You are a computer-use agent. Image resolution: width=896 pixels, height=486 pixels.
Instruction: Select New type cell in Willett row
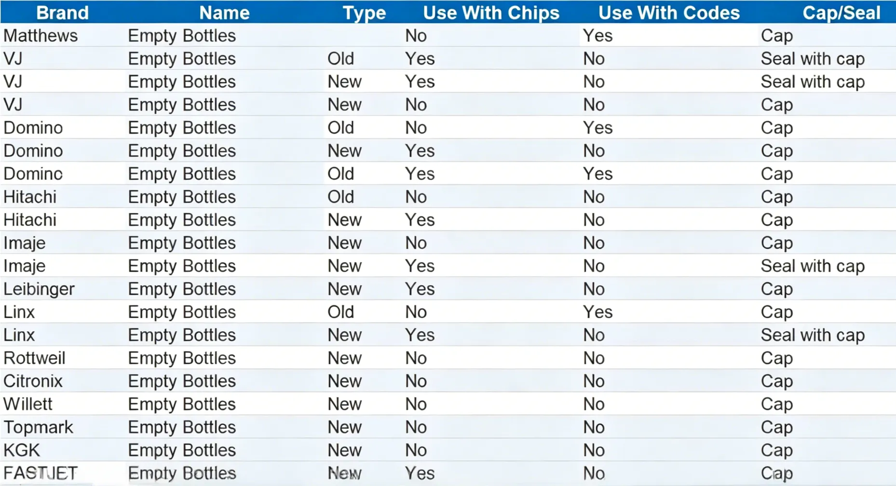[345, 404]
